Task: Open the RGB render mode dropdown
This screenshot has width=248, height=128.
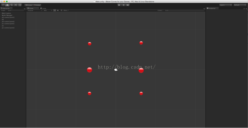Action: point(48,10)
